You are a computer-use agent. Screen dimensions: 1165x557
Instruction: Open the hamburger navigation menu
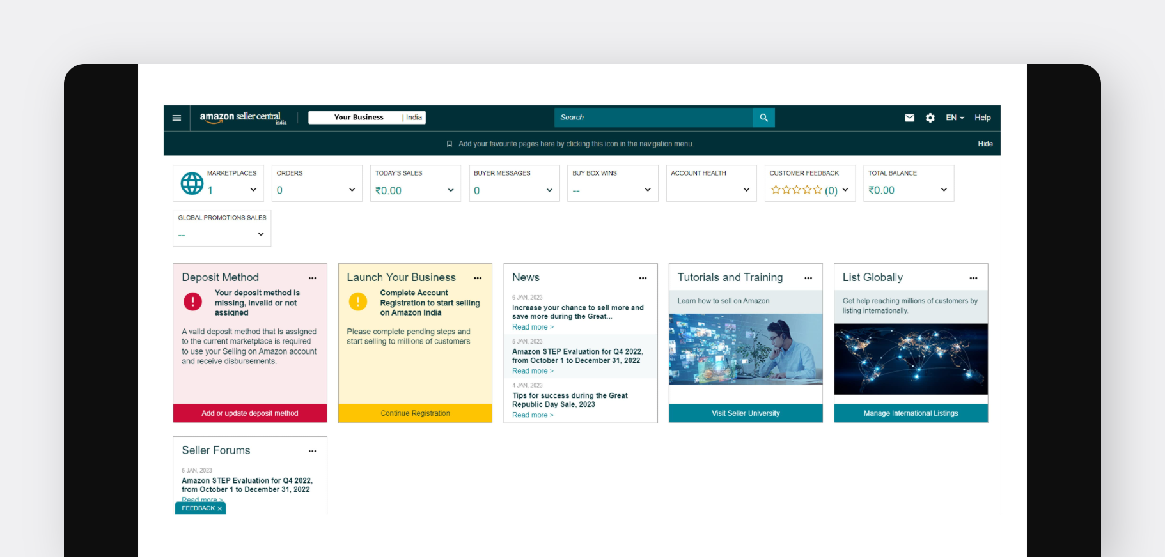click(176, 118)
